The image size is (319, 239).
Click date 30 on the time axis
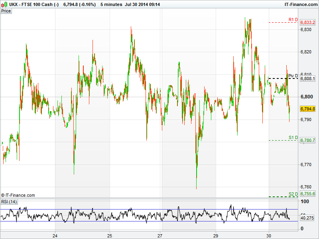(x=269, y=235)
